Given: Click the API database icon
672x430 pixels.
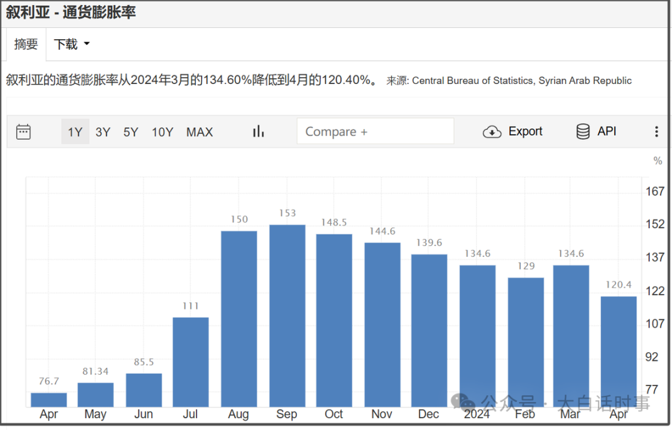Looking at the screenshot, I should (583, 132).
